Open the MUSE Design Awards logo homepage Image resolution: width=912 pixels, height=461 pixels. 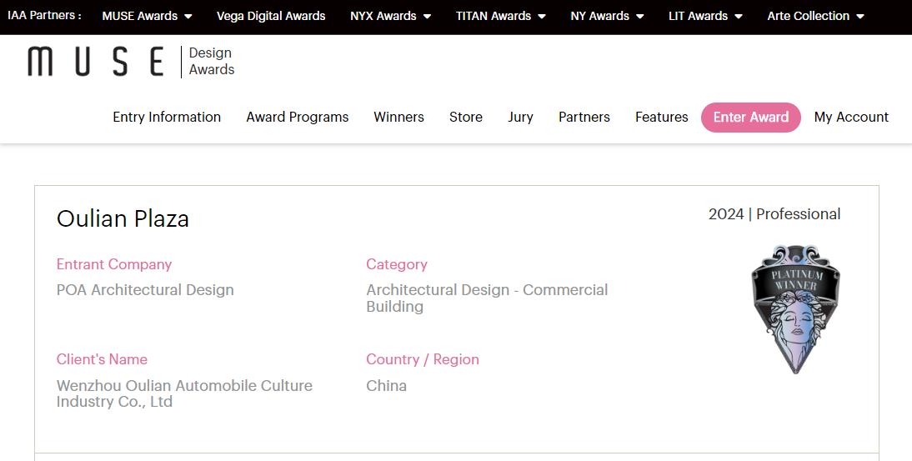point(131,62)
